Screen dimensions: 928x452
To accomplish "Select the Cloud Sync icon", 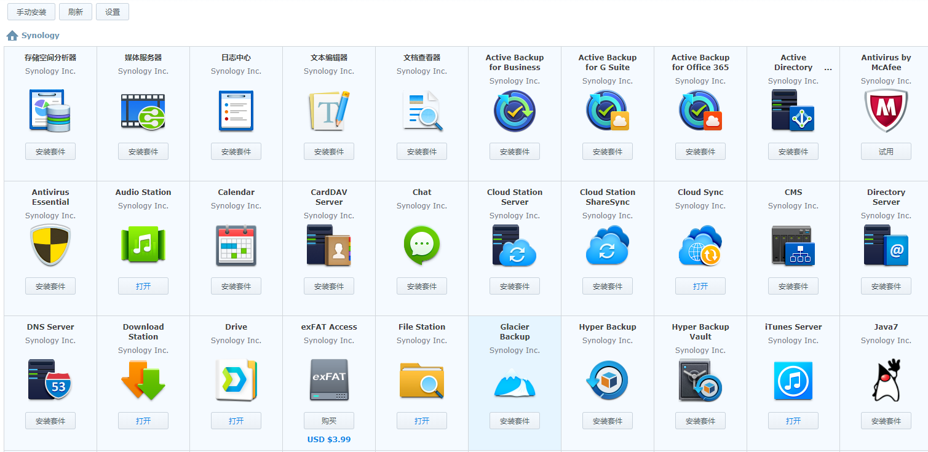I will [x=700, y=245].
